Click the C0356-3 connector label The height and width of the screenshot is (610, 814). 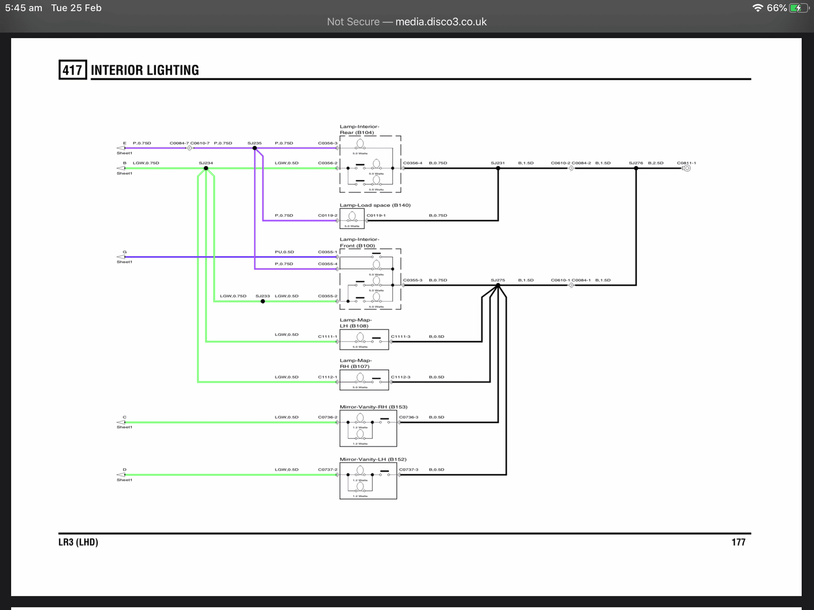tap(328, 143)
